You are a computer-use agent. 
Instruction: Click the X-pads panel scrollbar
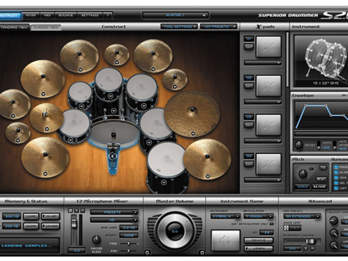tap(287, 60)
